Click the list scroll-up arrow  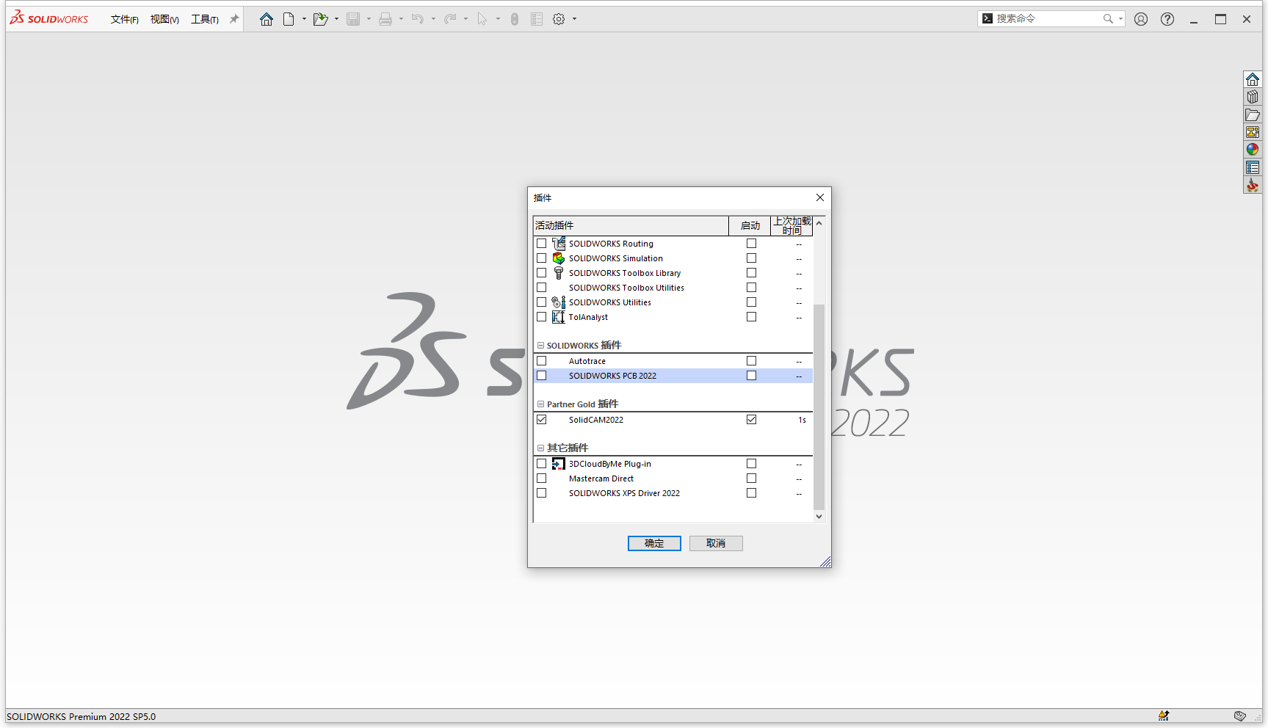coord(819,222)
